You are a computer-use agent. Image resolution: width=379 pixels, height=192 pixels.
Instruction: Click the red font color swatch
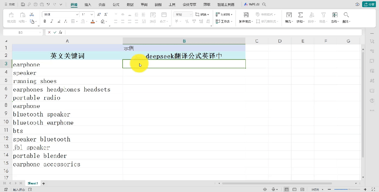coord(93,21)
